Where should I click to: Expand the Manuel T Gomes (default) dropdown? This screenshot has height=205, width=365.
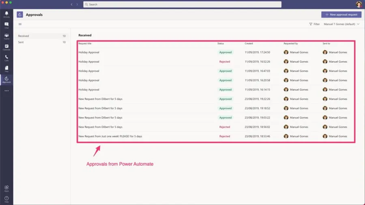tap(341, 24)
